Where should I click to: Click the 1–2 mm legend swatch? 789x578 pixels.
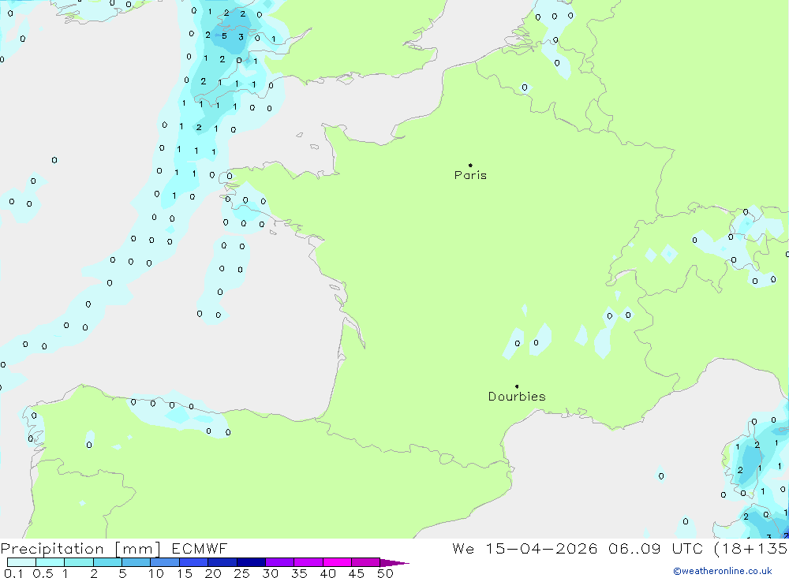pyautogui.click(x=79, y=562)
